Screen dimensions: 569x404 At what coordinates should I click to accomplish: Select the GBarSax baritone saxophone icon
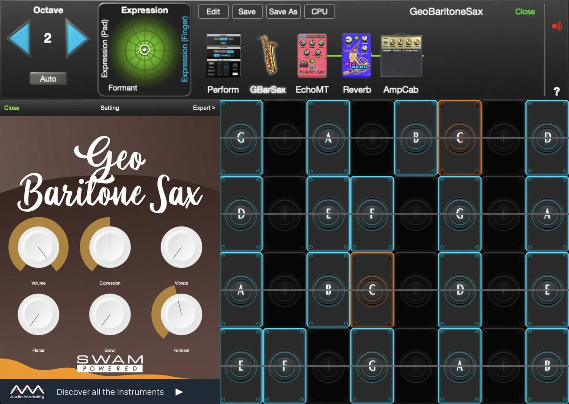coord(268,55)
